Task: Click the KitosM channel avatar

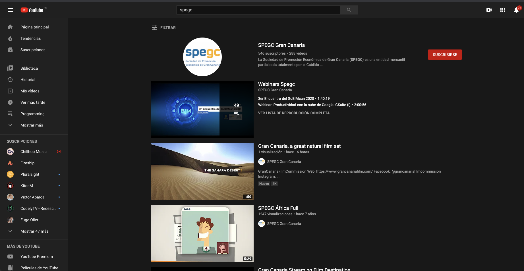Action: pos(10,186)
